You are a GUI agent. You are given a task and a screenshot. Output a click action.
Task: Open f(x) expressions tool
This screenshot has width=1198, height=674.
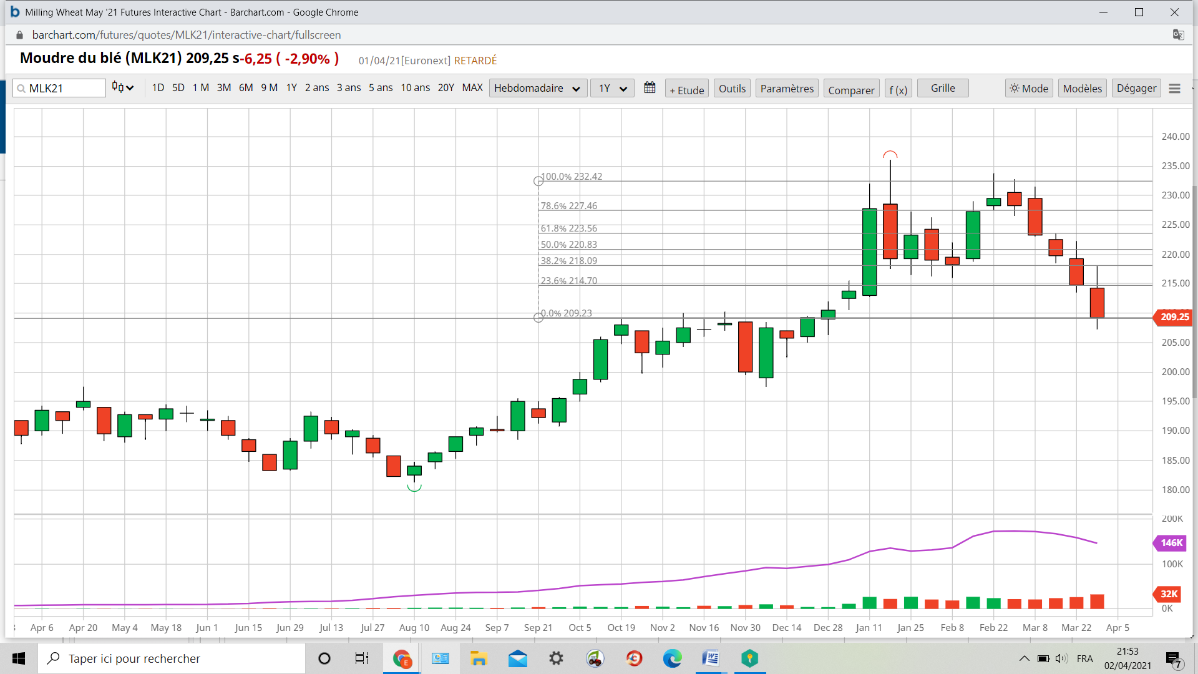[898, 89]
